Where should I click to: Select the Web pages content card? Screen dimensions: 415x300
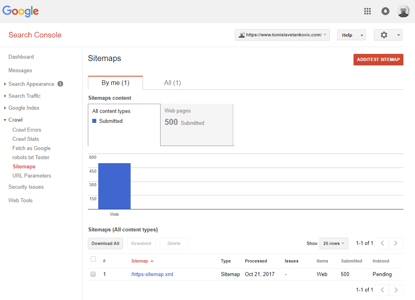[x=197, y=125]
